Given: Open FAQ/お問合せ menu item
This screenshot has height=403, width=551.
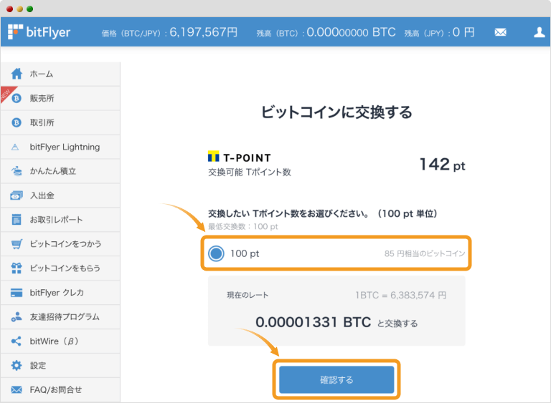Looking at the screenshot, I should click(x=60, y=389).
